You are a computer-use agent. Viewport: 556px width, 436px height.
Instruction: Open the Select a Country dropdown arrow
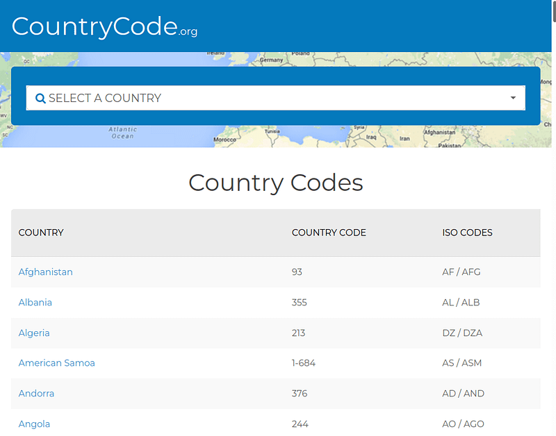pos(513,98)
